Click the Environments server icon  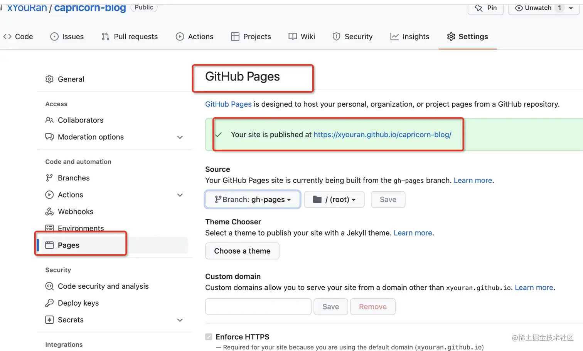tap(49, 228)
